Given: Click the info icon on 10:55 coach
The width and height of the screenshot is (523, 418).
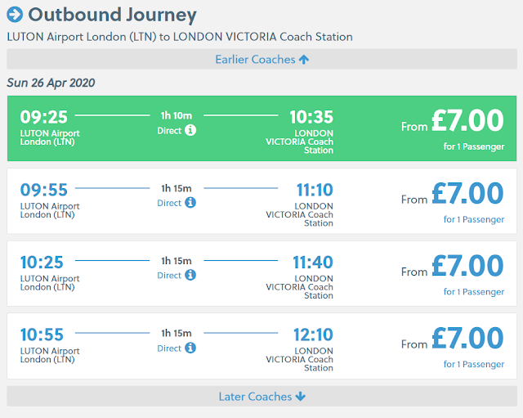Looking at the screenshot, I should click(190, 348).
